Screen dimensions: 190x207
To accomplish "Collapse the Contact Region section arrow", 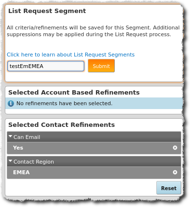I will click(11, 161).
